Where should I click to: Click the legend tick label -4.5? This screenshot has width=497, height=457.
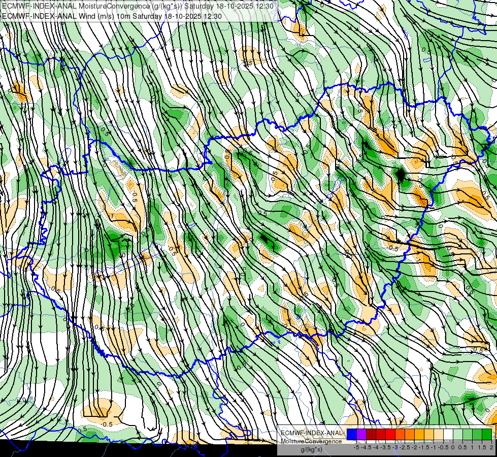pyautogui.click(x=366, y=447)
